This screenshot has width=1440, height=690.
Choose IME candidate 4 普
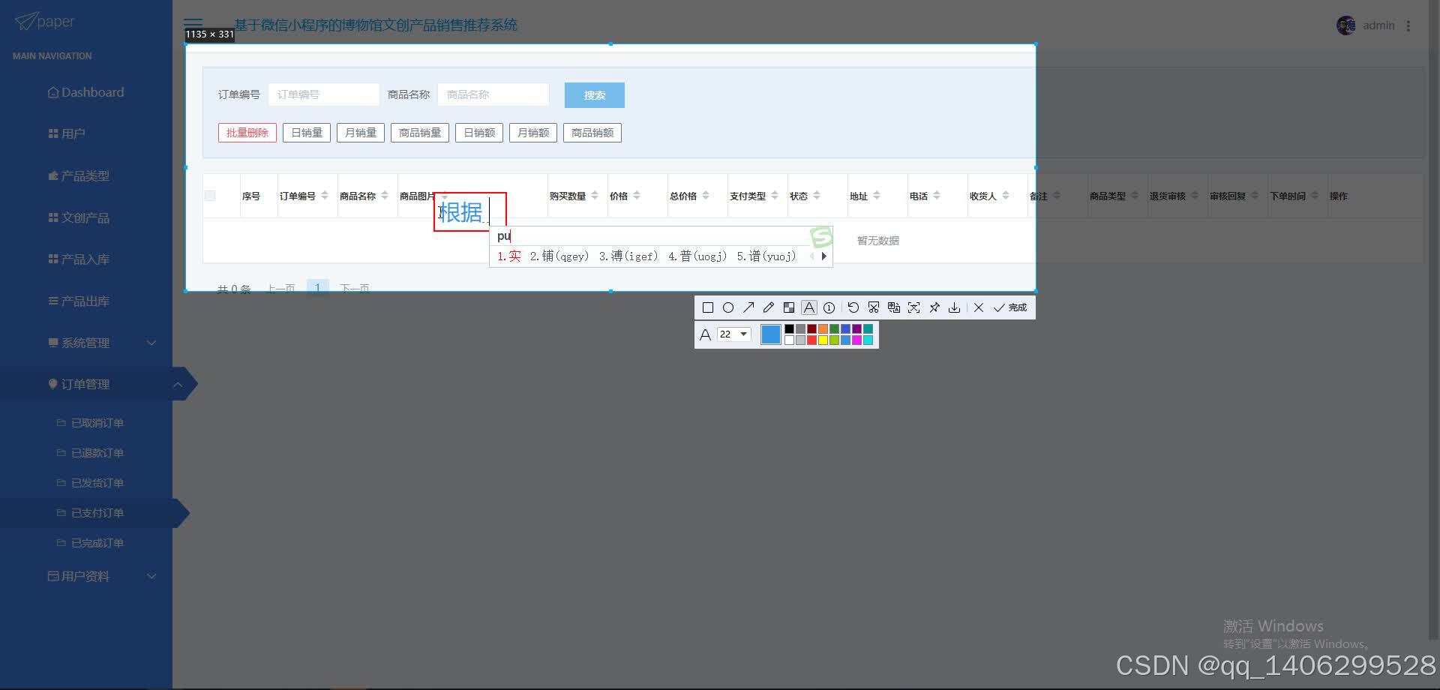pos(697,256)
